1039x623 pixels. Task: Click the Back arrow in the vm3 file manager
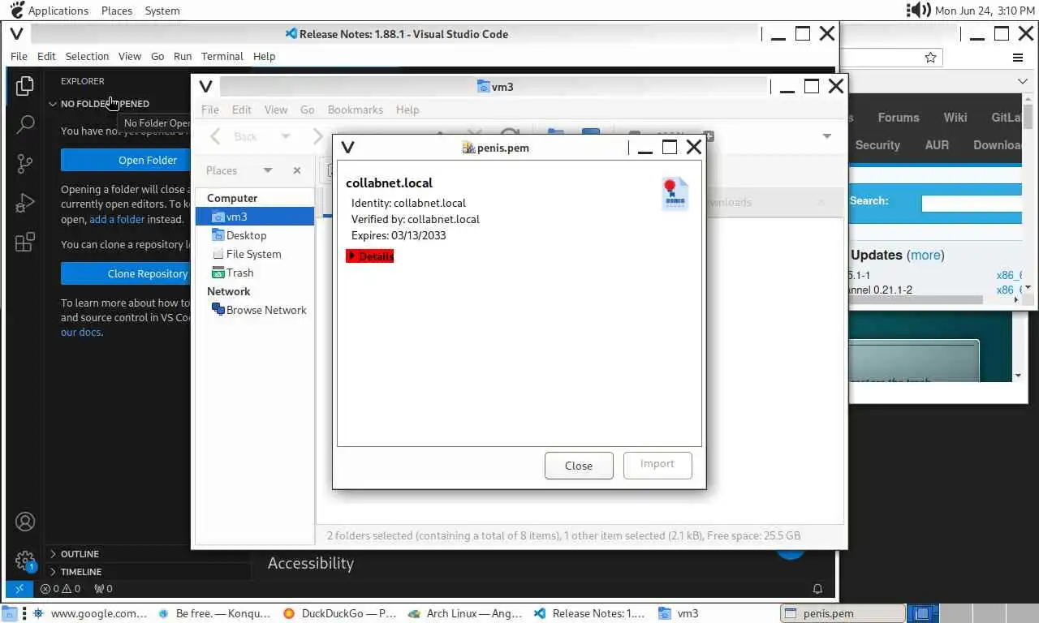coord(215,136)
